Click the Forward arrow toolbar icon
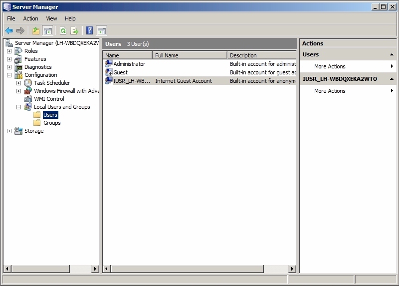Viewport: 399px width, 286px height. click(20, 31)
